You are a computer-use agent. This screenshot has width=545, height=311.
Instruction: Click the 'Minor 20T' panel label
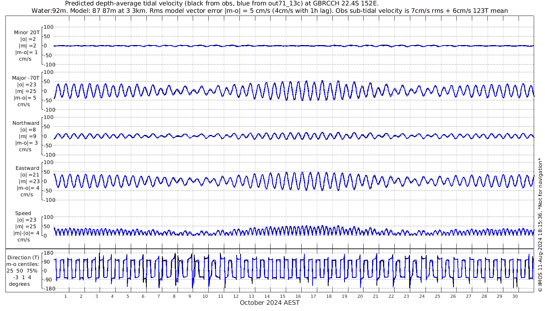pos(26,33)
